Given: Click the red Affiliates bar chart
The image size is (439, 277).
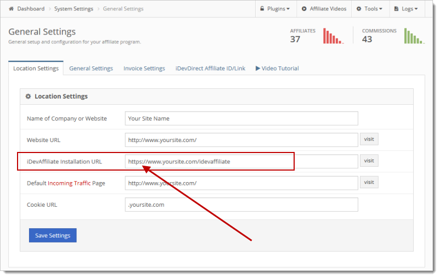Looking at the screenshot, I should point(334,36).
